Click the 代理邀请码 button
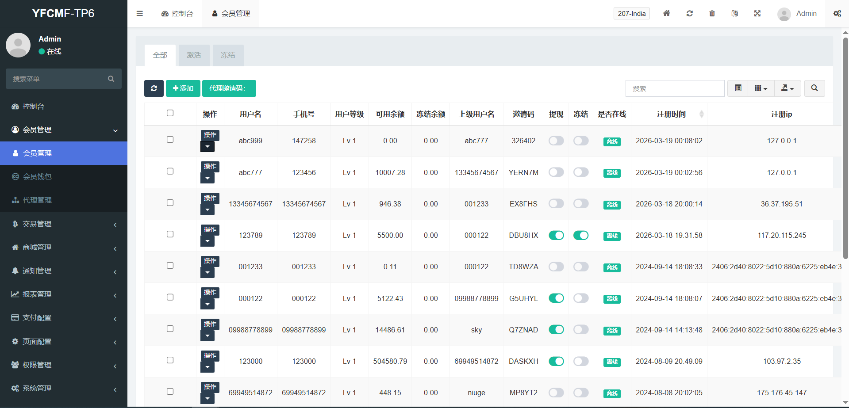The height and width of the screenshot is (408, 849). point(229,88)
